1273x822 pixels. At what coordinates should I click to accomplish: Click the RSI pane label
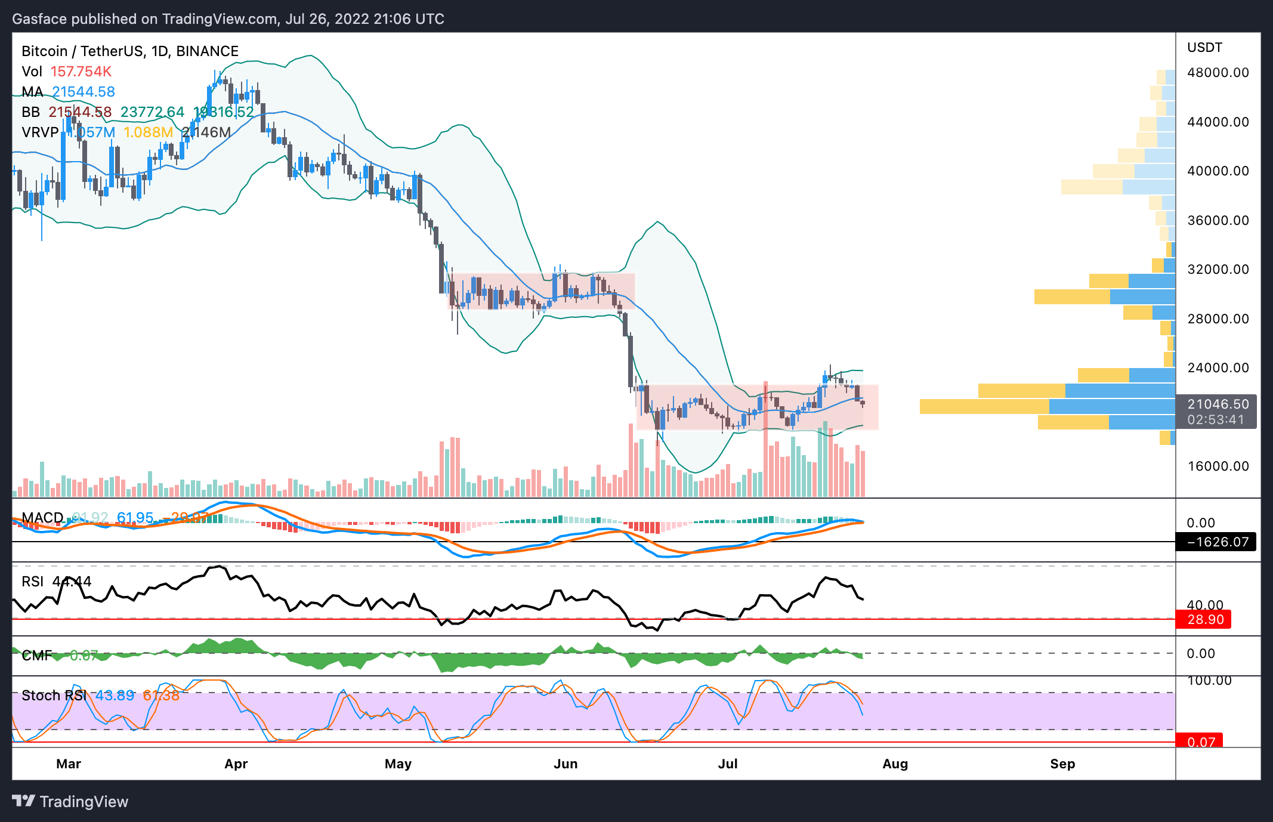pyautogui.click(x=32, y=582)
